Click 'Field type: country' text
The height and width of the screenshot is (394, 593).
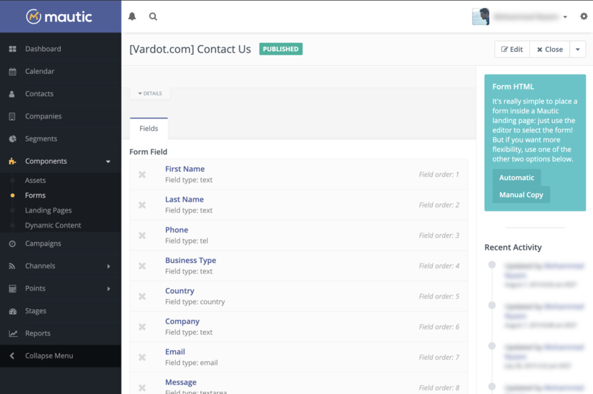tap(195, 302)
